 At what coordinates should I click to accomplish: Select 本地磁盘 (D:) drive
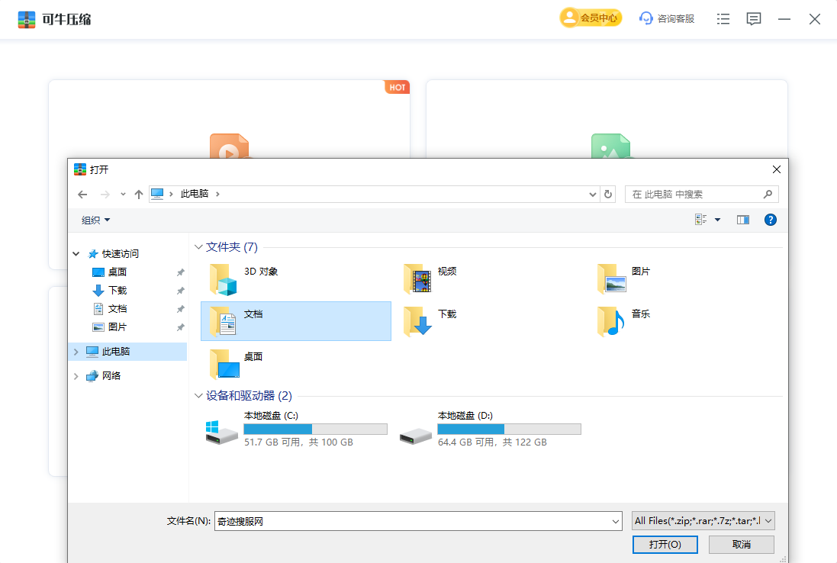tap(490, 429)
